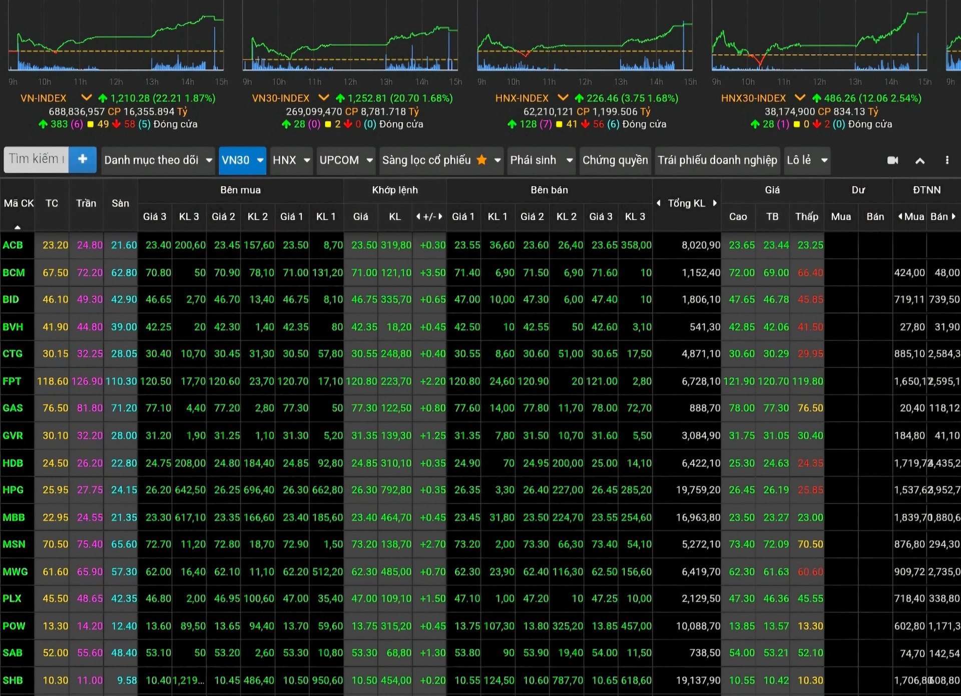961x696 pixels.
Task: Click the video camera icon
Action: 893,160
